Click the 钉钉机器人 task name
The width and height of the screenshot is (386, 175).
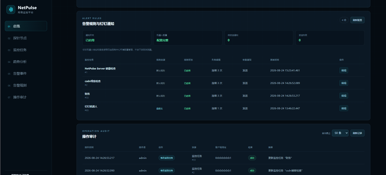(x=91, y=107)
